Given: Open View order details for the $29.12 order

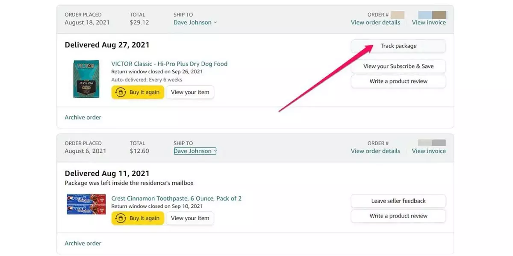Looking at the screenshot, I should pos(376,22).
